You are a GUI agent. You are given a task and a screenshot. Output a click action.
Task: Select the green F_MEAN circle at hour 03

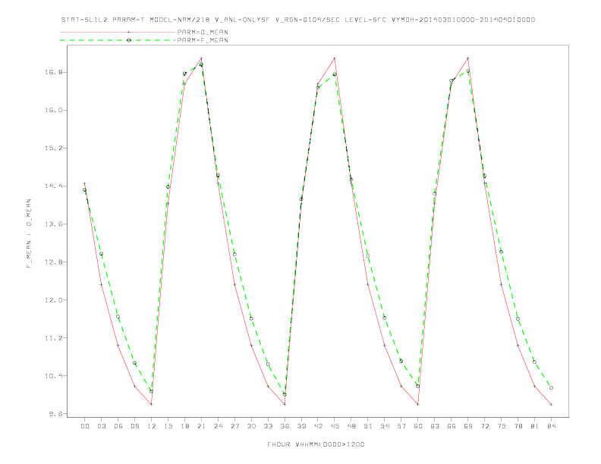point(101,254)
